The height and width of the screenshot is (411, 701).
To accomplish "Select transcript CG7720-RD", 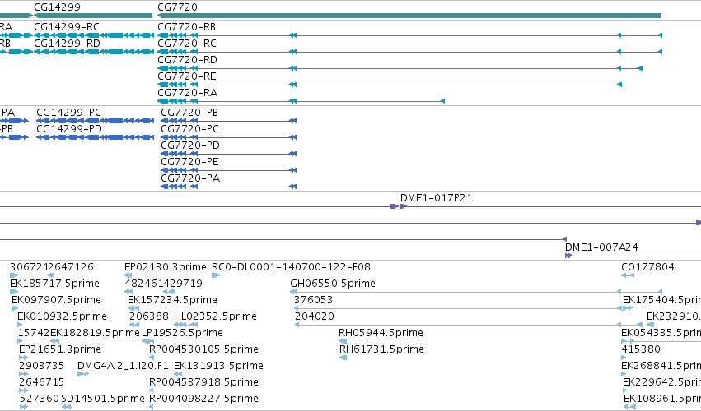I will (187, 60).
